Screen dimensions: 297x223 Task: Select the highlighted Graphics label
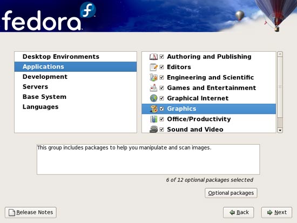tap(181, 109)
